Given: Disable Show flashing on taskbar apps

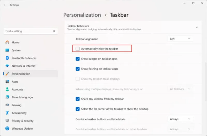Looking at the screenshot, I should [78, 69].
